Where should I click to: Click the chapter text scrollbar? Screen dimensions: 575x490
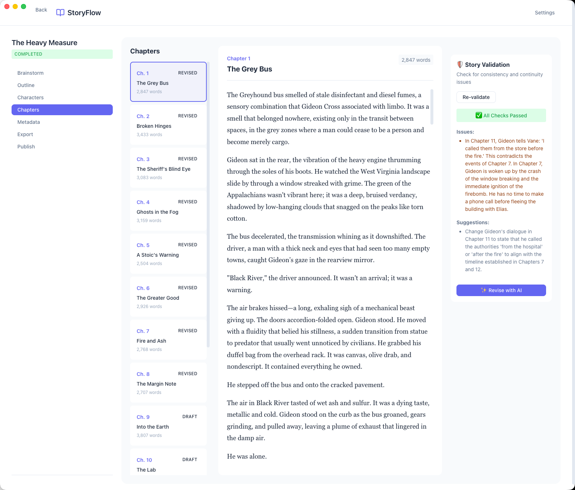[432, 107]
